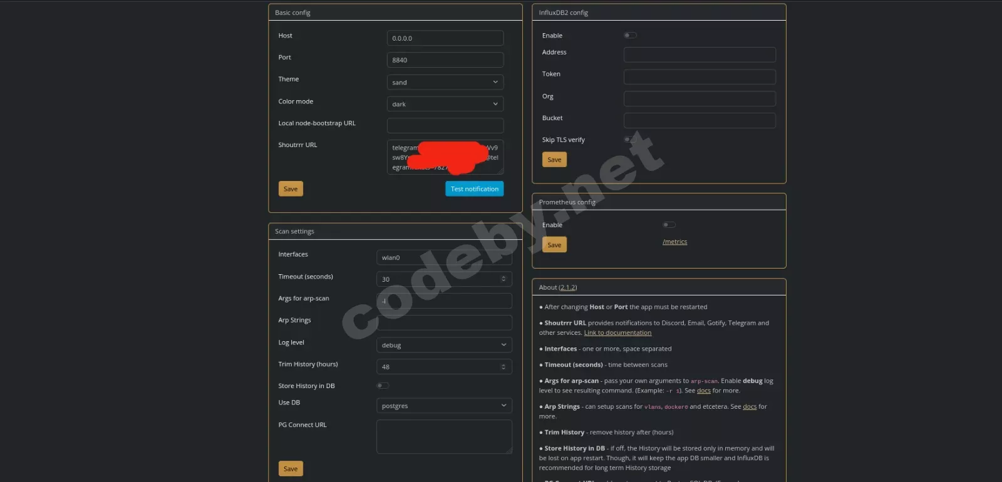Viewport: 1002px width, 482px height.
Task: Open docs link for Arp Strings
Action: (750, 407)
